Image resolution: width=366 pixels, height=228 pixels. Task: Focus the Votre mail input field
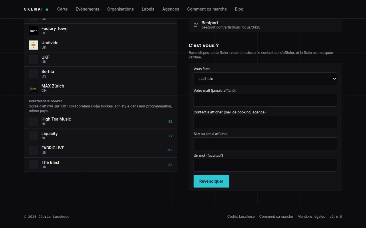(265, 100)
